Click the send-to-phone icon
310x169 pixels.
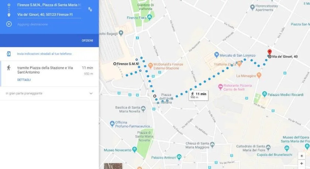pos(8,54)
